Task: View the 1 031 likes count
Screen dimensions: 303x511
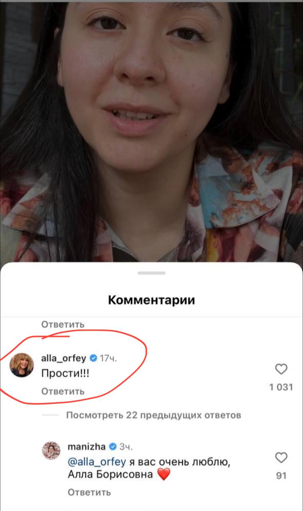Action: 281,387
